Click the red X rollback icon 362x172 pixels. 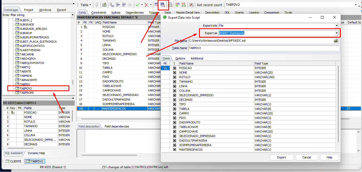pos(146,5)
